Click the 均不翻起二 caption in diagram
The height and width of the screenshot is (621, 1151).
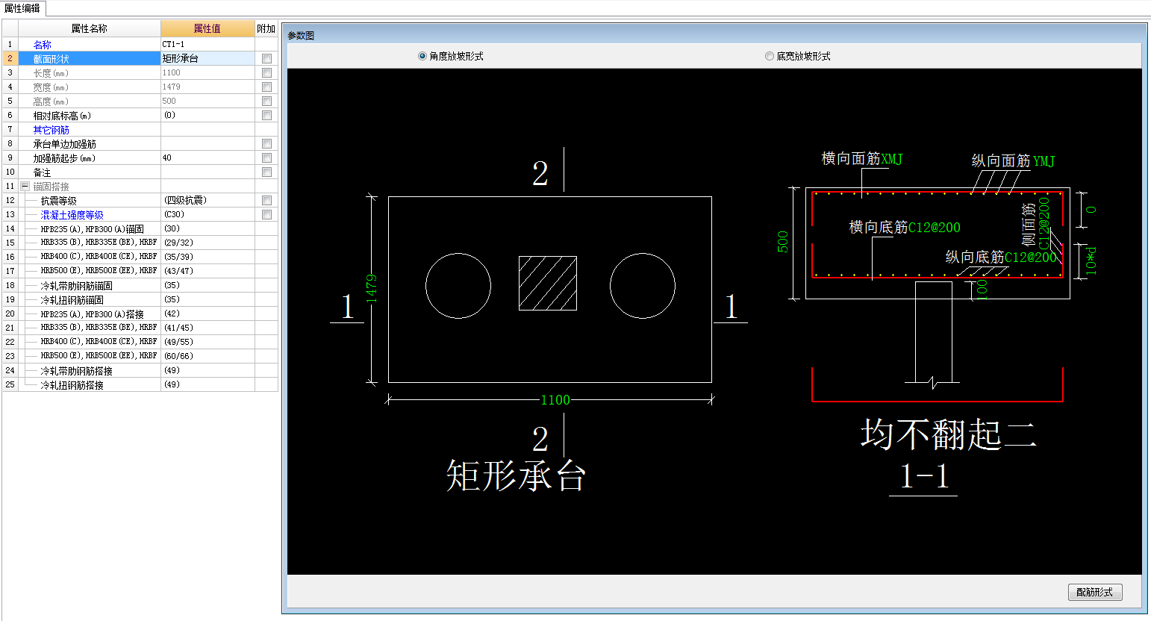pyautogui.click(x=949, y=434)
